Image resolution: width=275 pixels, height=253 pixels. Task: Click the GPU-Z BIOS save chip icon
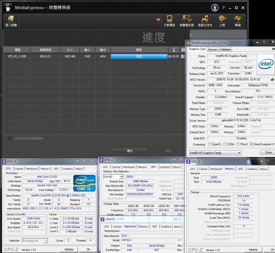tap(272, 79)
